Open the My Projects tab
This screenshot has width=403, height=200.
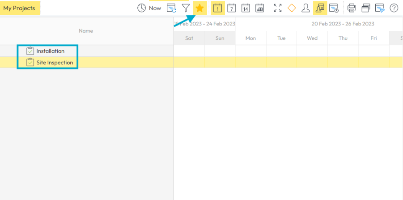pyautogui.click(x=20, y=8)
